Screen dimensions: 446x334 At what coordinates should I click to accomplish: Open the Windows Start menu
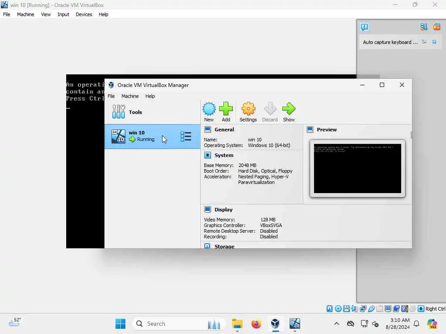coord(121,324)
